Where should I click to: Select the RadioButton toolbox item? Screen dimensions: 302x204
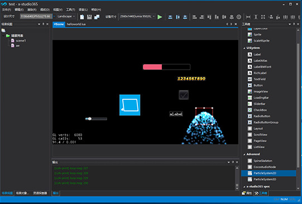click(x=262, y=116)
